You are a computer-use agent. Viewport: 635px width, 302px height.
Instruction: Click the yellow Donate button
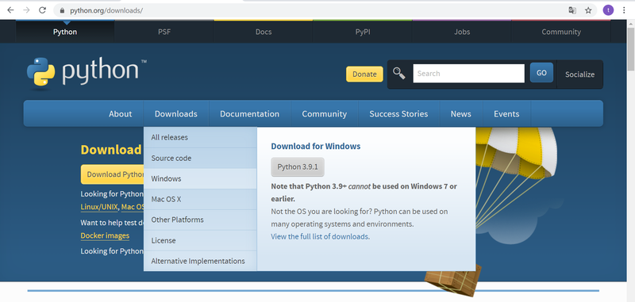364,74
